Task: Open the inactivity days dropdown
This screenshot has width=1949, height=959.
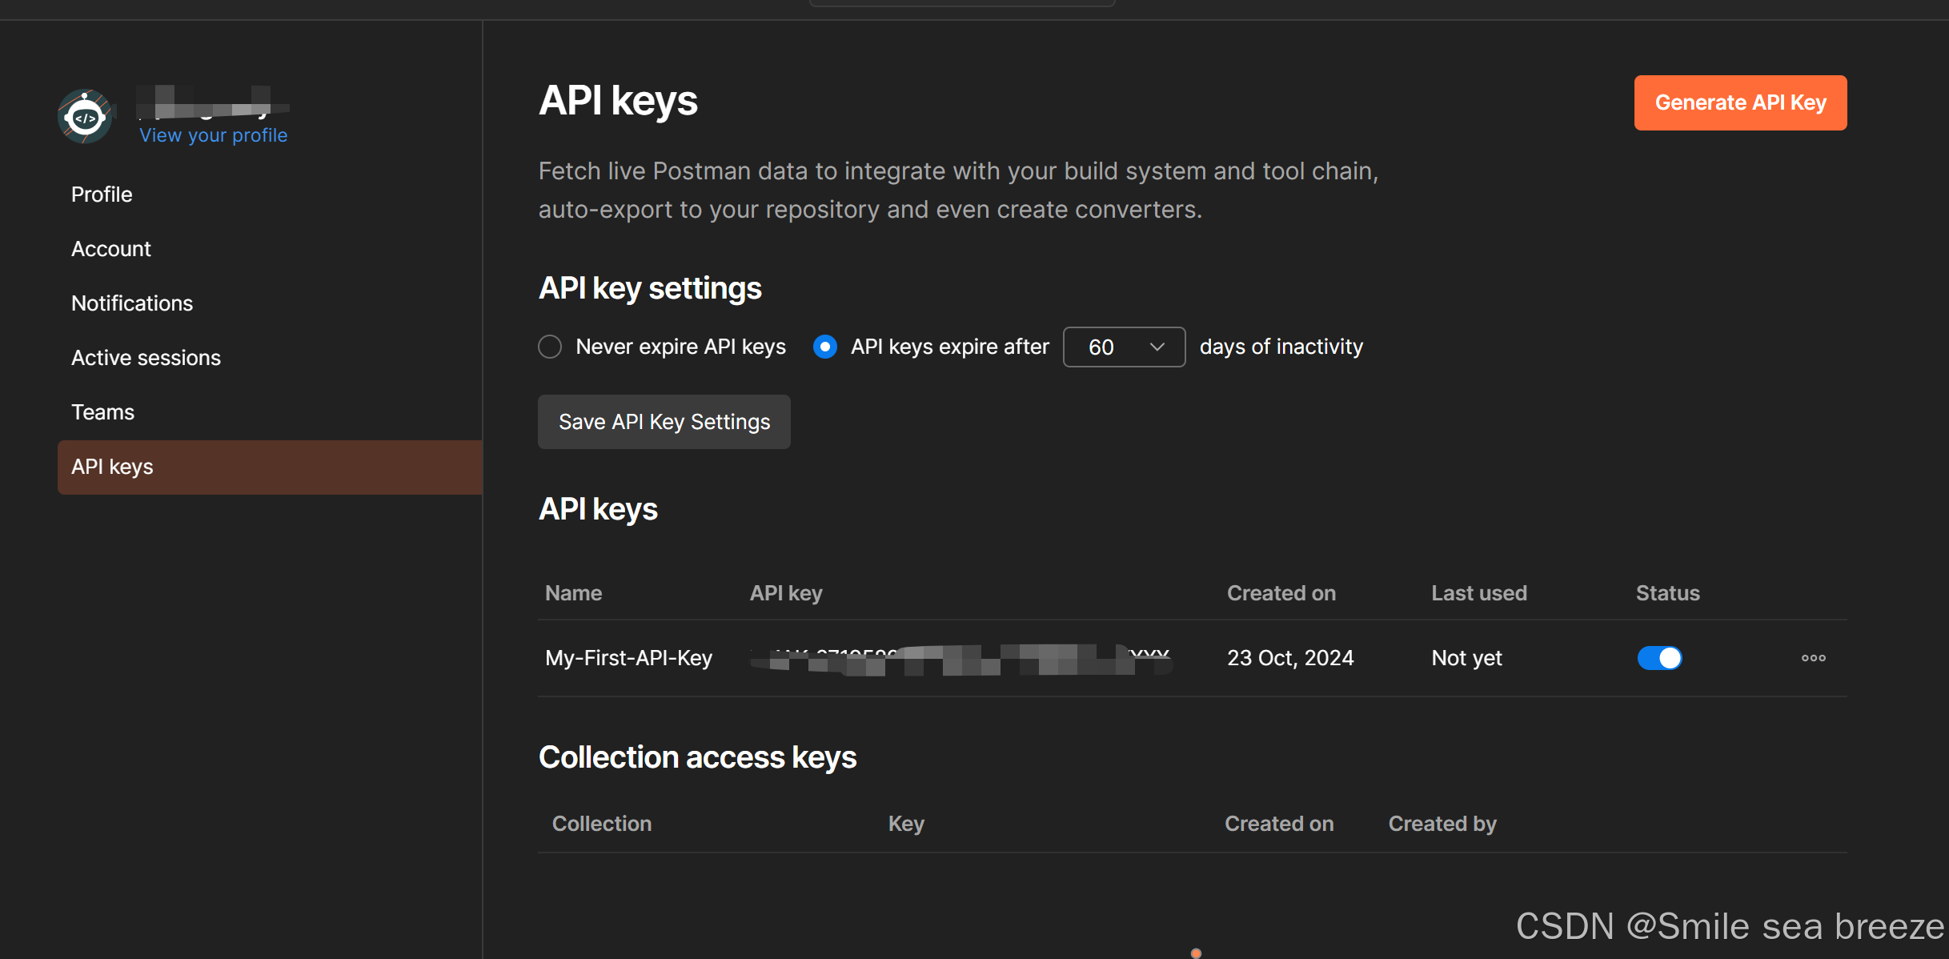Action: coord(1124,347)
